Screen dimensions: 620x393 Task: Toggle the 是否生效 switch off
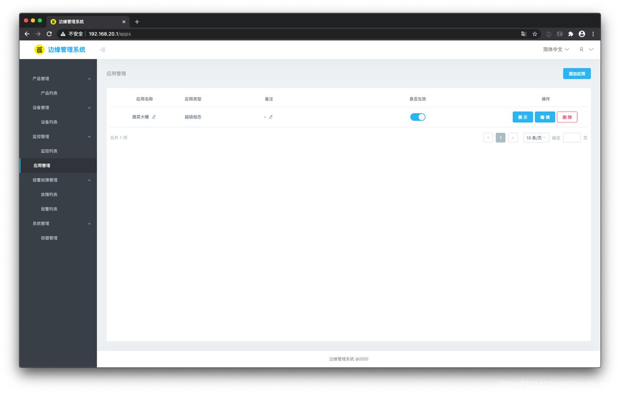point(418,117)
